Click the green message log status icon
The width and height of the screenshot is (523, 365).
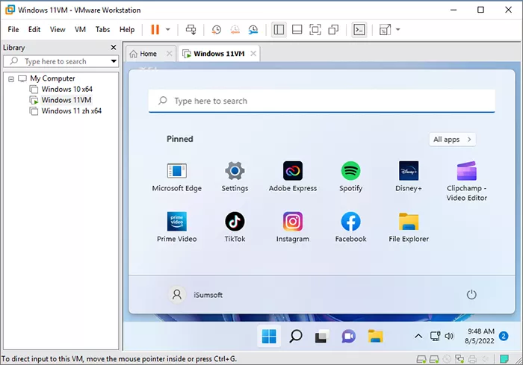[504, 359]
